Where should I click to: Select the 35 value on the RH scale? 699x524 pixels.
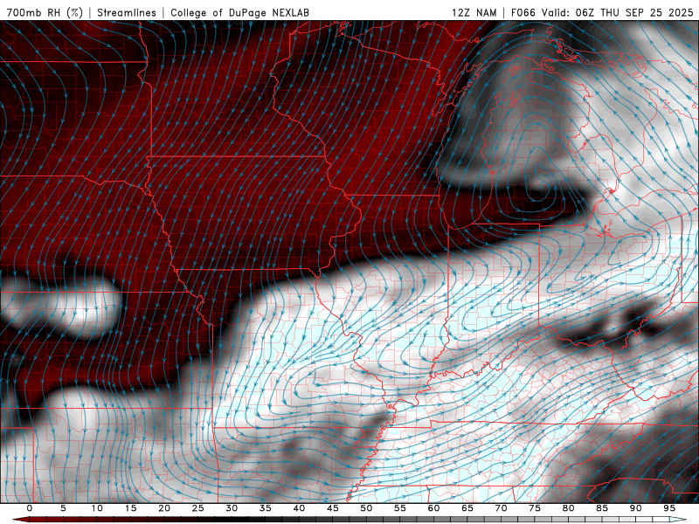pyautogui.click(x=265, y=508)
